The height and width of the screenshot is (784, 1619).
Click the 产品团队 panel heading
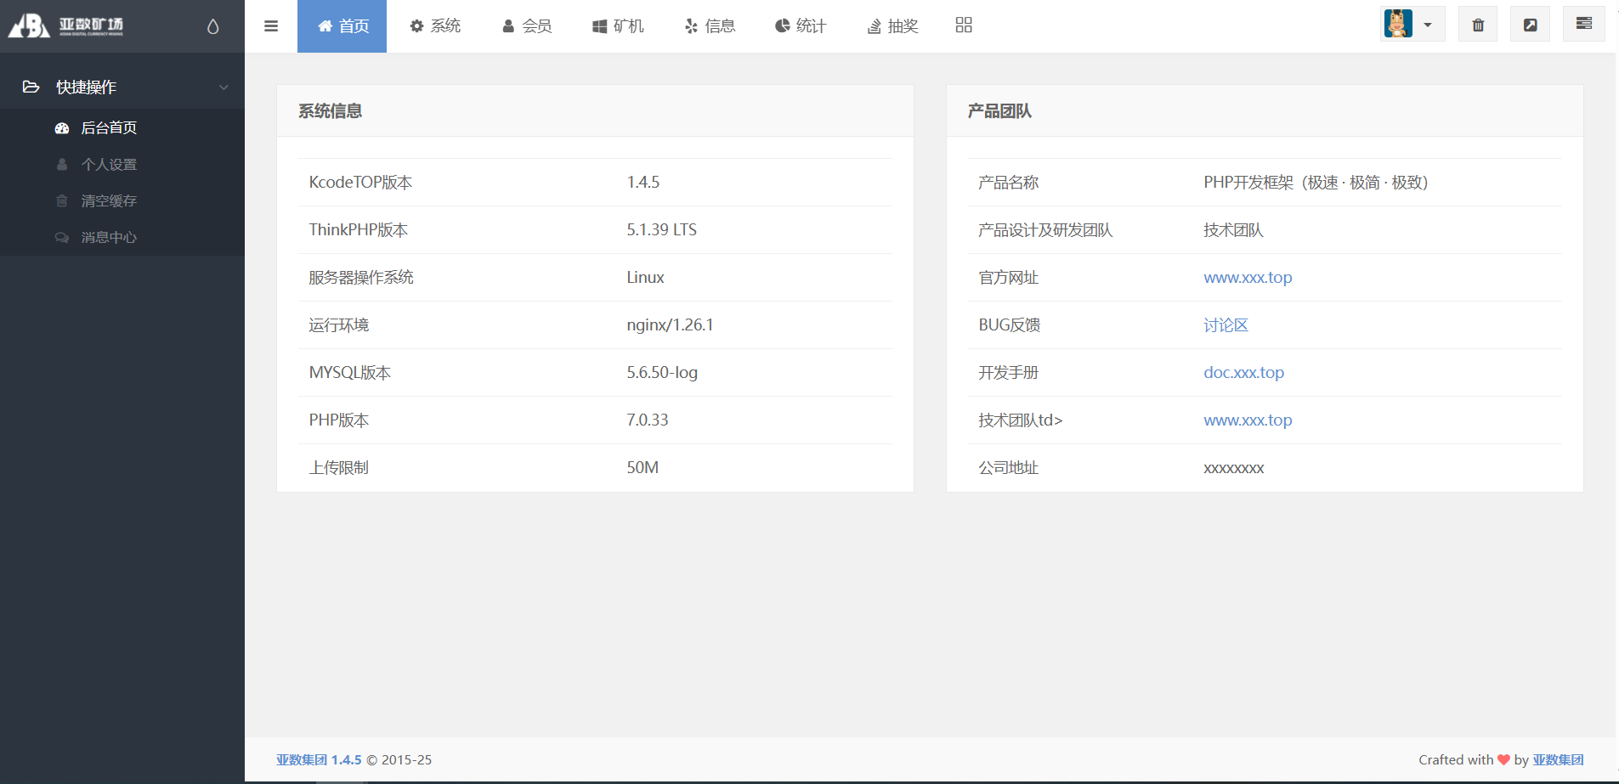pyautogui.click(x=999, y=111)
